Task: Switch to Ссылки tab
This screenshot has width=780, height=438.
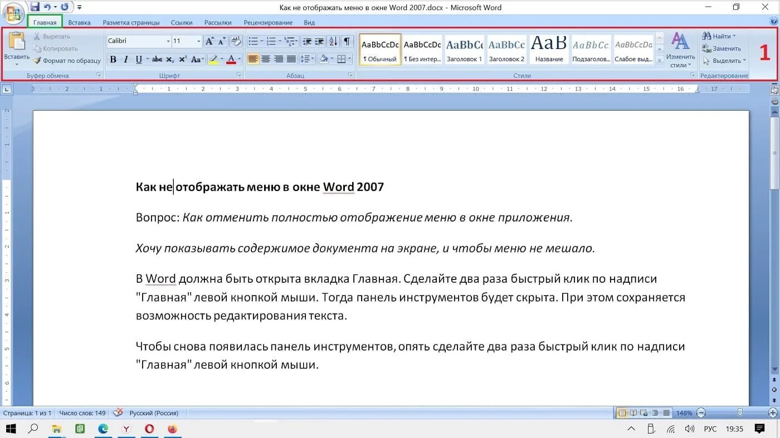Action: pos(182,22)
